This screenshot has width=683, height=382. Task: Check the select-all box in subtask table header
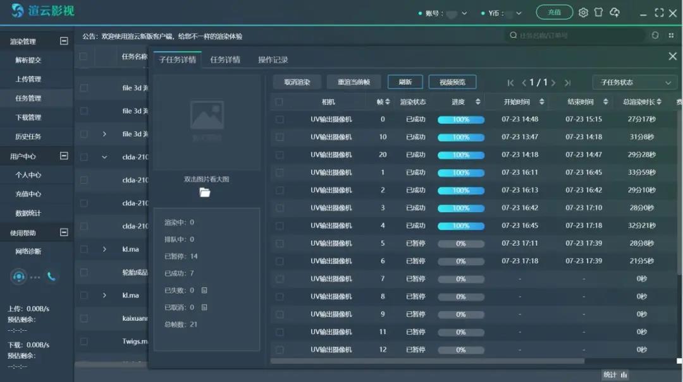tap(280, 102)
